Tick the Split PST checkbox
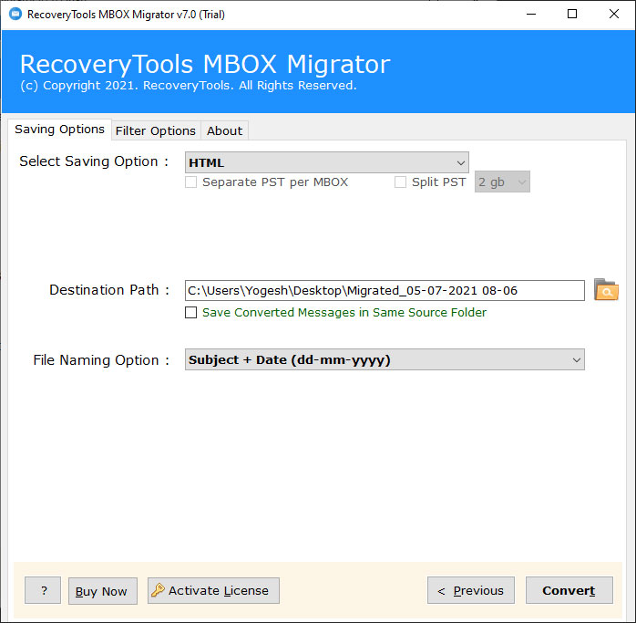Image resolution: width=636 pixels, height=623 pixels. (x=400, y=182)
